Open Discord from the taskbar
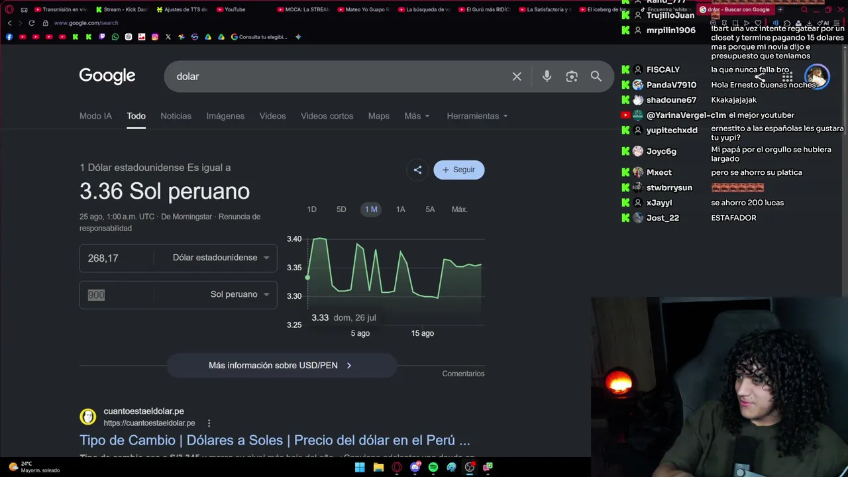The image size is (848, 477). click(x=415, y=467)
